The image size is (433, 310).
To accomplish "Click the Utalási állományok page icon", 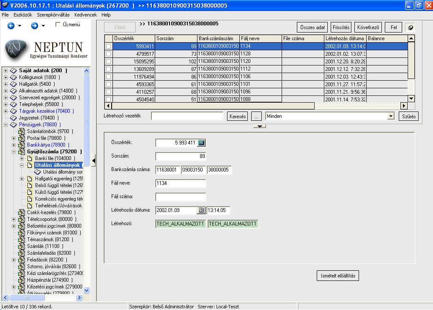I will 30,165.
